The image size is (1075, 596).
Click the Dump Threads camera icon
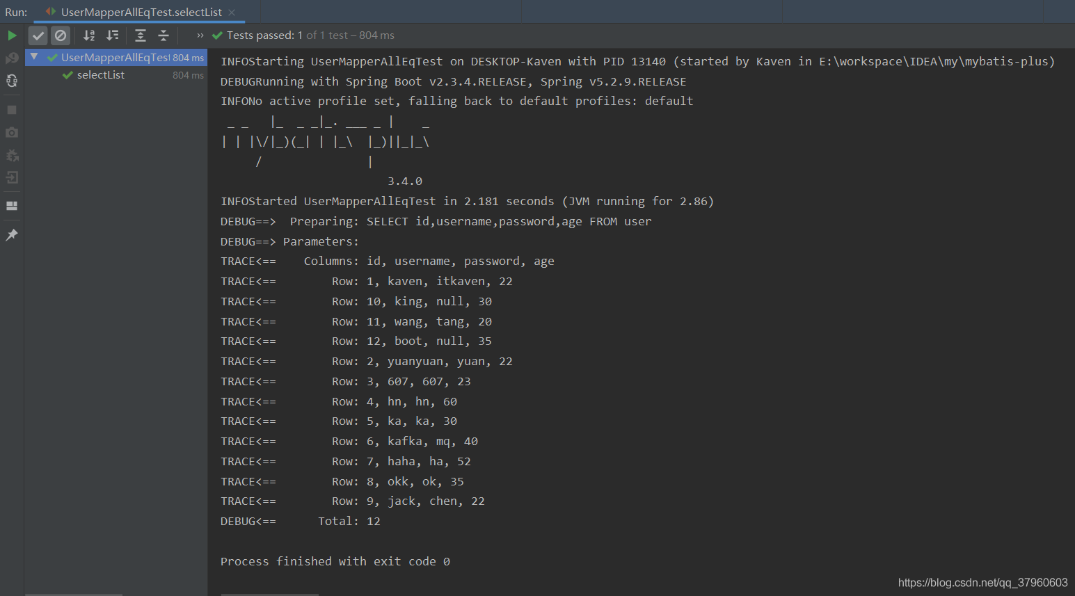12,132
